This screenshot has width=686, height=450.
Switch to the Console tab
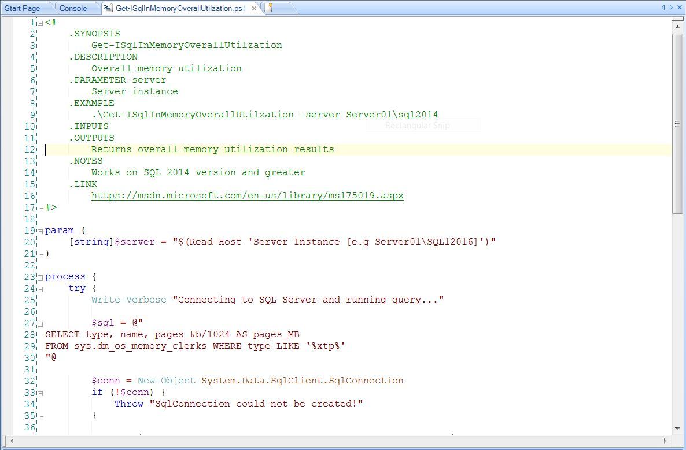point(75,8)
